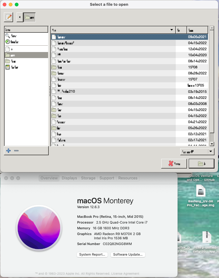Click the Modified column header
The width and height of the screenshot is (219, 278).
(x=197, y=30)
